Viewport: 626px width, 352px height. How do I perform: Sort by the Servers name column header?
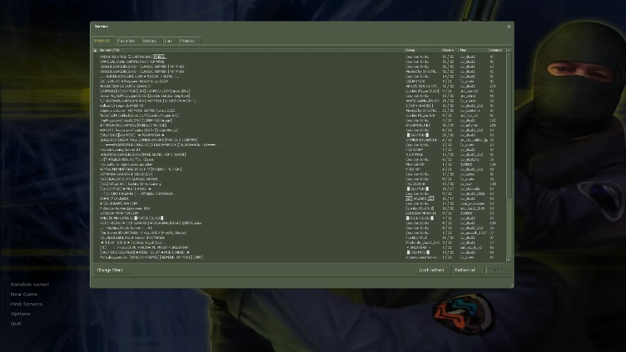coord(251,50)
